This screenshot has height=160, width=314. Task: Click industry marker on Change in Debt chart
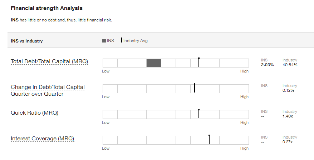pyautogui.click(x=195, y=88)
